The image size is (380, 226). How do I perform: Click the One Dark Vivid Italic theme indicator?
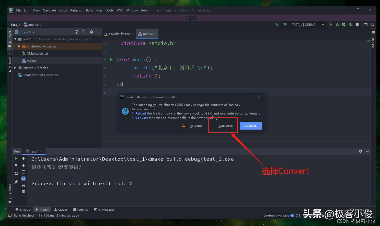coord(276,216)
